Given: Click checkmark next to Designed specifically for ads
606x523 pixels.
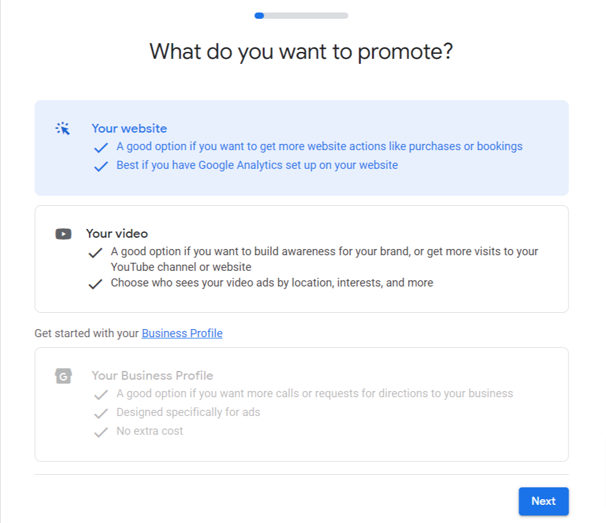Looking at the screenshot, I should point(101,414).
